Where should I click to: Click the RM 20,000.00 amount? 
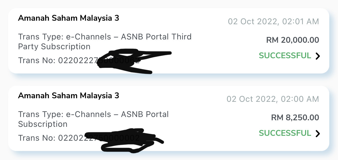tap(293, 40)
